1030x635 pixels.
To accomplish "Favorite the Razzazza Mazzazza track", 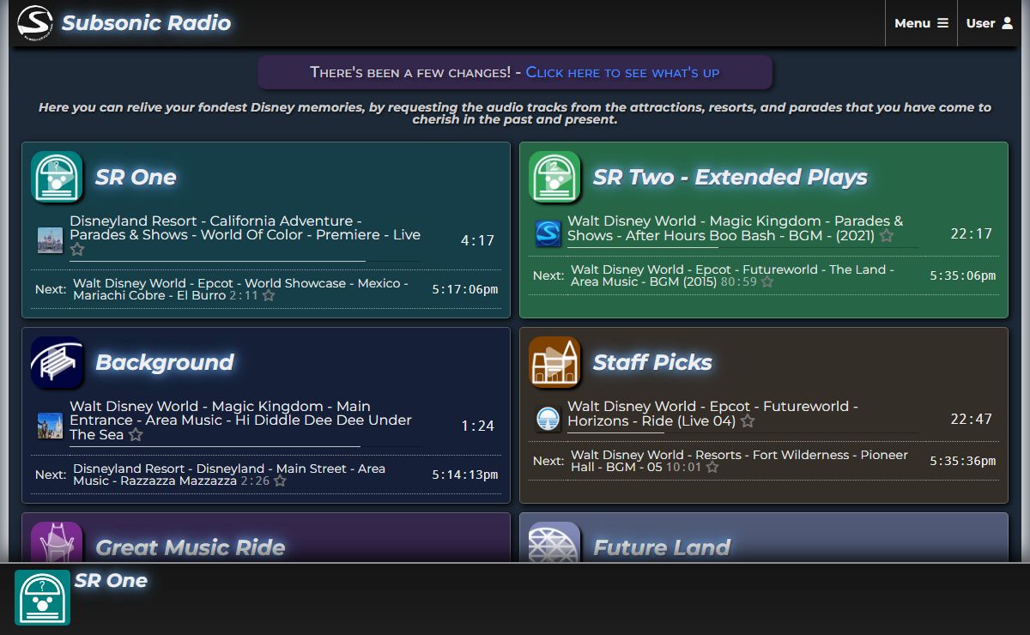I will 280,481.
